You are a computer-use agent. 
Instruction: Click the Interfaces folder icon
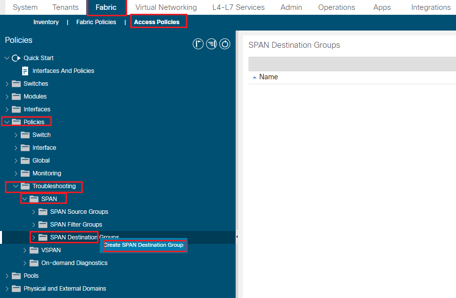tap(16, 109)
